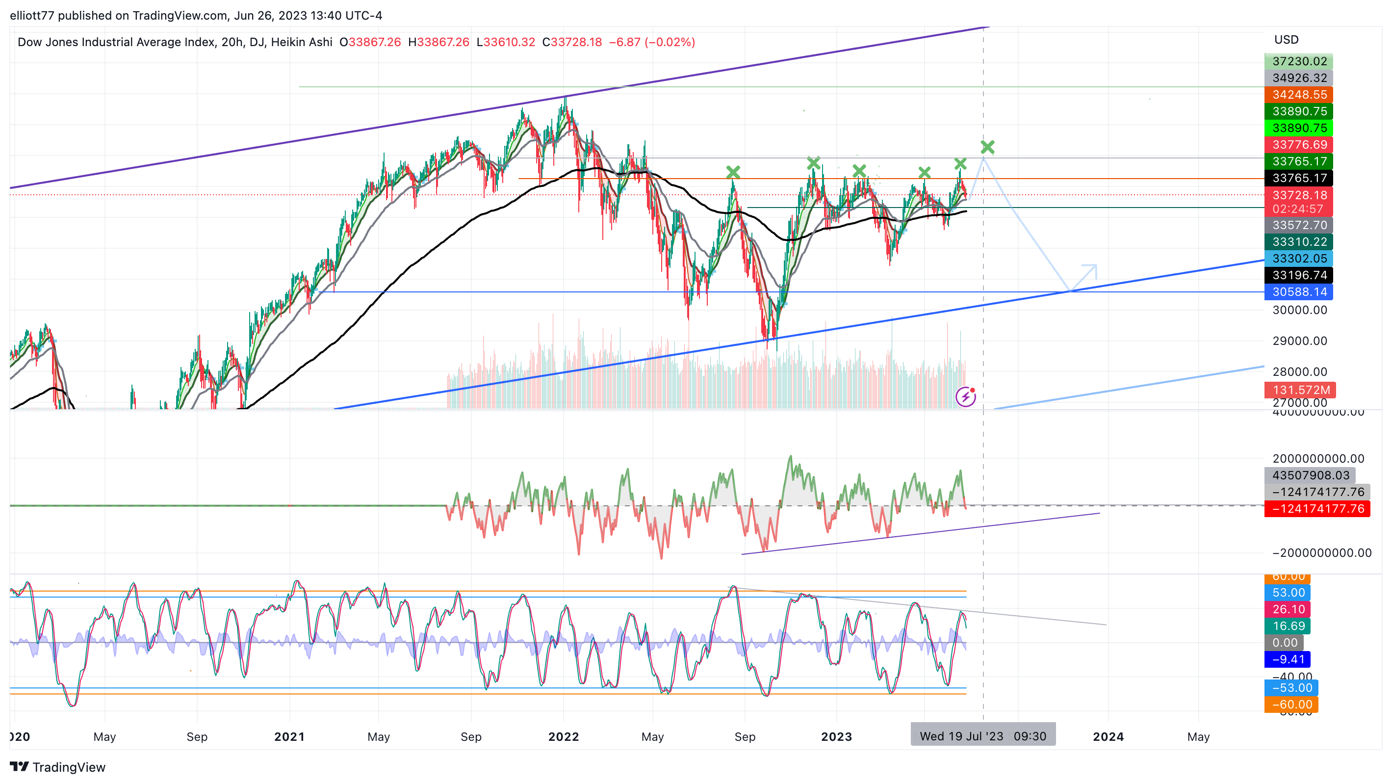This screenshot has height=784, width=1392.
Task: Click the current price 33728.18 label
Action: [x=1298, y=195]
